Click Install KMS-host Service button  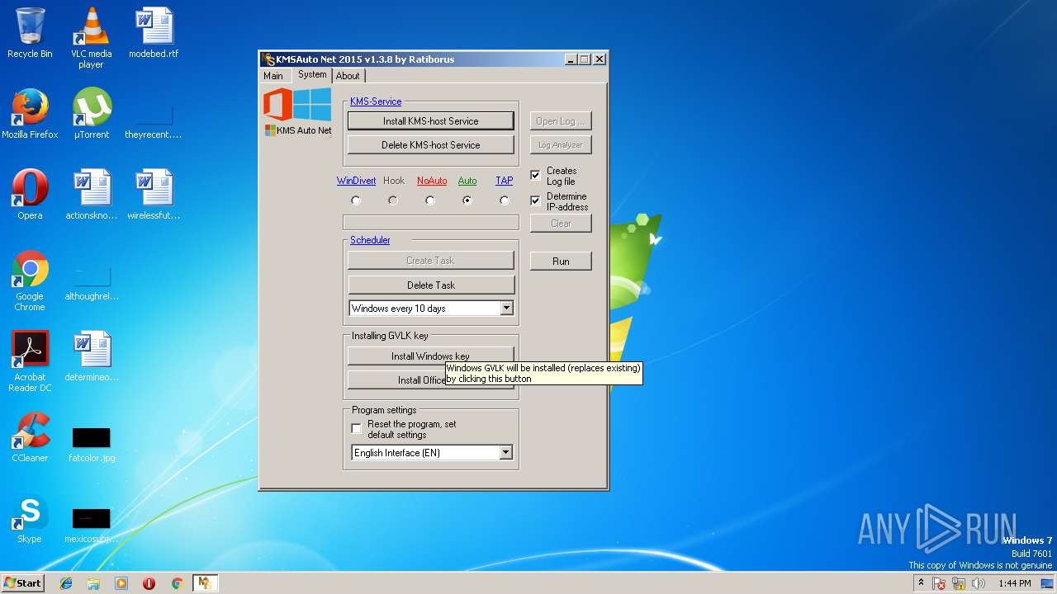[431, 121]
